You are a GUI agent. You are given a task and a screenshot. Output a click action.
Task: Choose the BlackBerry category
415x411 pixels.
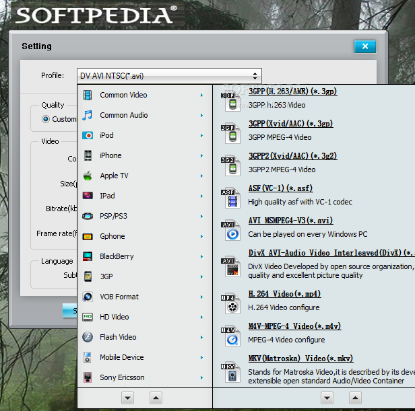[x=144, y=256]
